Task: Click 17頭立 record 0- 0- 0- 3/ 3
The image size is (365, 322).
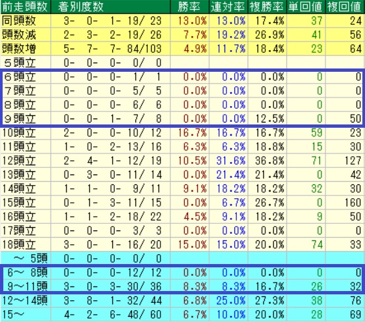Action: coord(112,230)
